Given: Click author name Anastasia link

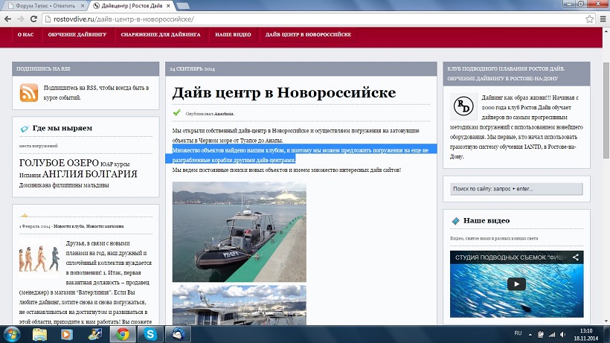Looking at the screenshot, I should pos(224,114).
